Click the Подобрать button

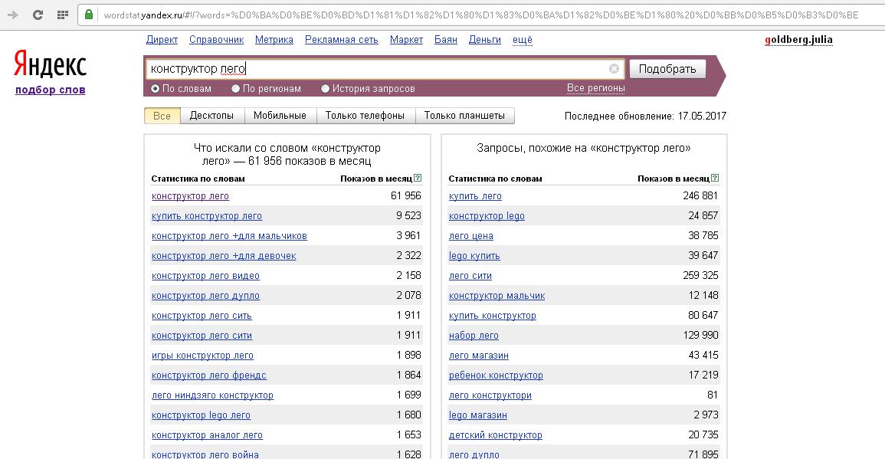point(667,69)
